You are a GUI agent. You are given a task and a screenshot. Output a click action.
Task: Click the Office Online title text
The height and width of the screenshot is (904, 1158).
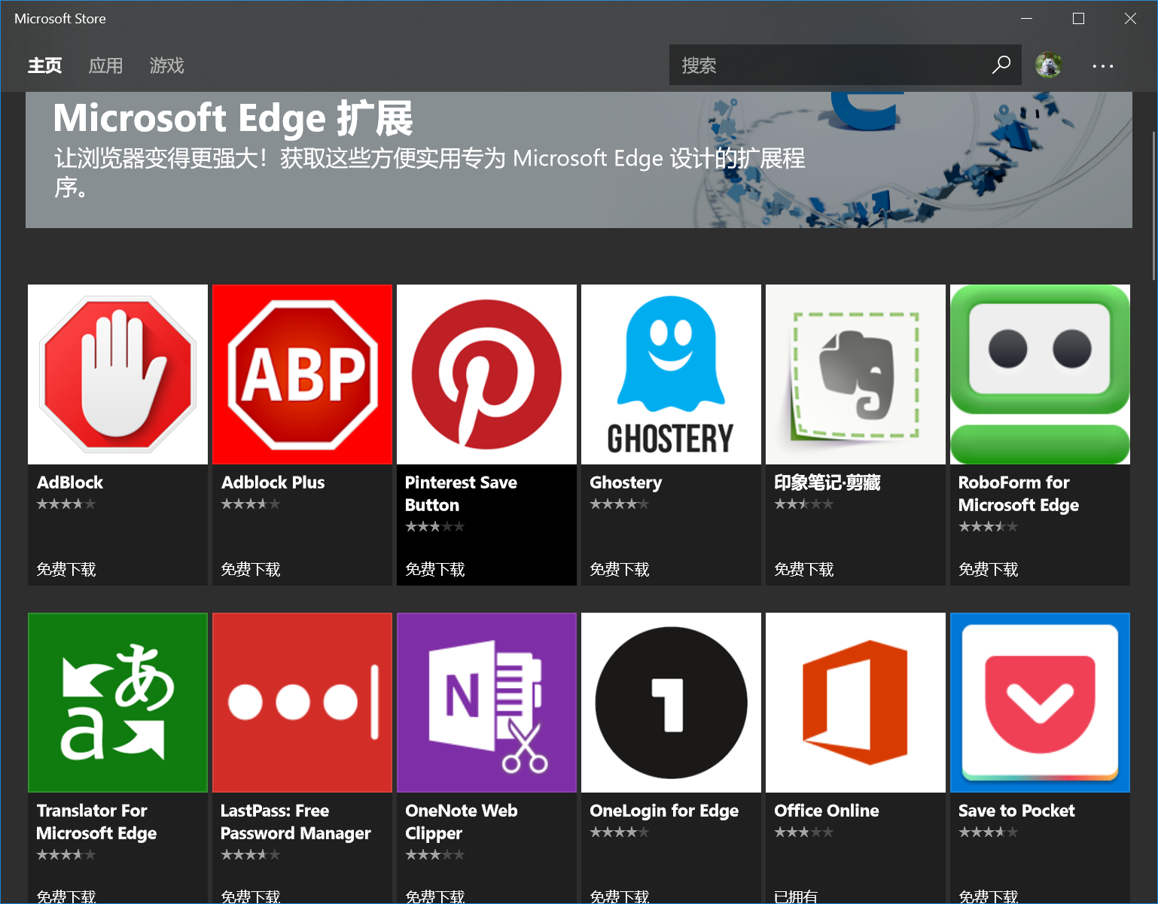coord(827,811)
